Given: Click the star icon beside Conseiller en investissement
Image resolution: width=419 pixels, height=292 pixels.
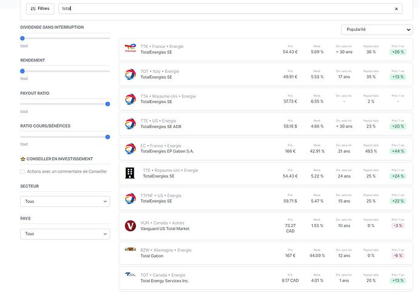Looking at the screenshot, I should coord(22,159).
